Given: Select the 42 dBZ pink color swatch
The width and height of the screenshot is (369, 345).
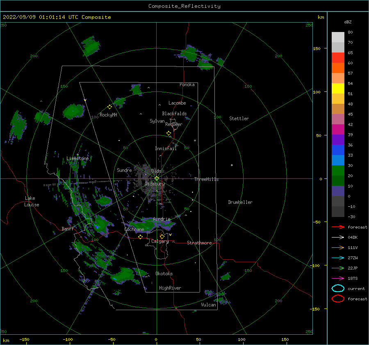Looking at the screenshot, I should click(x=338, y=119).
